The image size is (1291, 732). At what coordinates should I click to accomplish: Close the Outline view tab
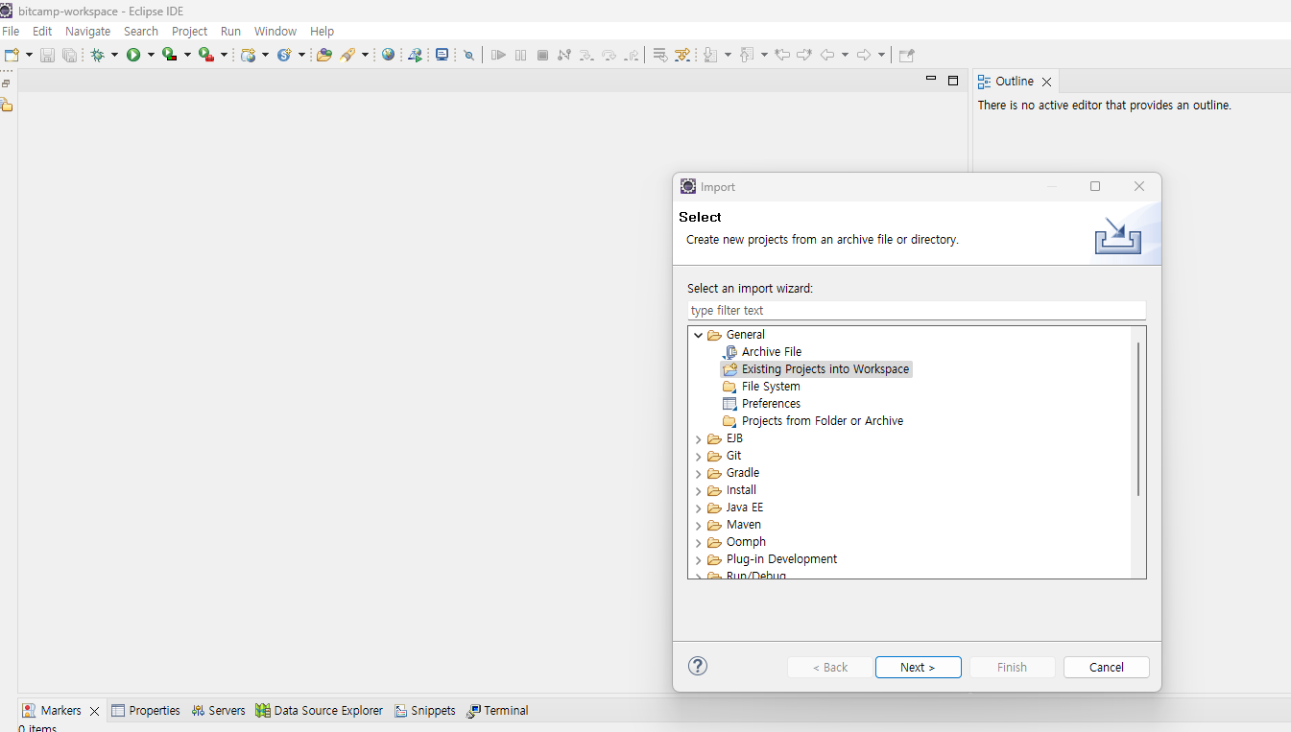coord(1046,82)
